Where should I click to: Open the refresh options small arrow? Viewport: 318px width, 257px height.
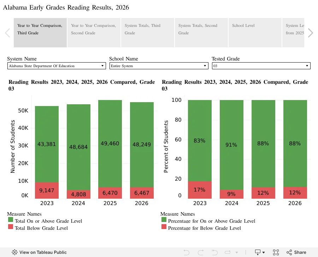[237, 252]
